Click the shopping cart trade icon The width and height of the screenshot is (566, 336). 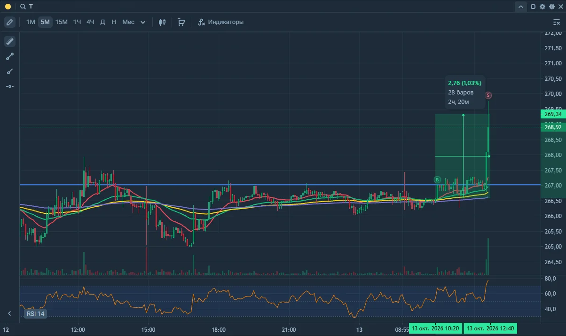click(181, 22)
